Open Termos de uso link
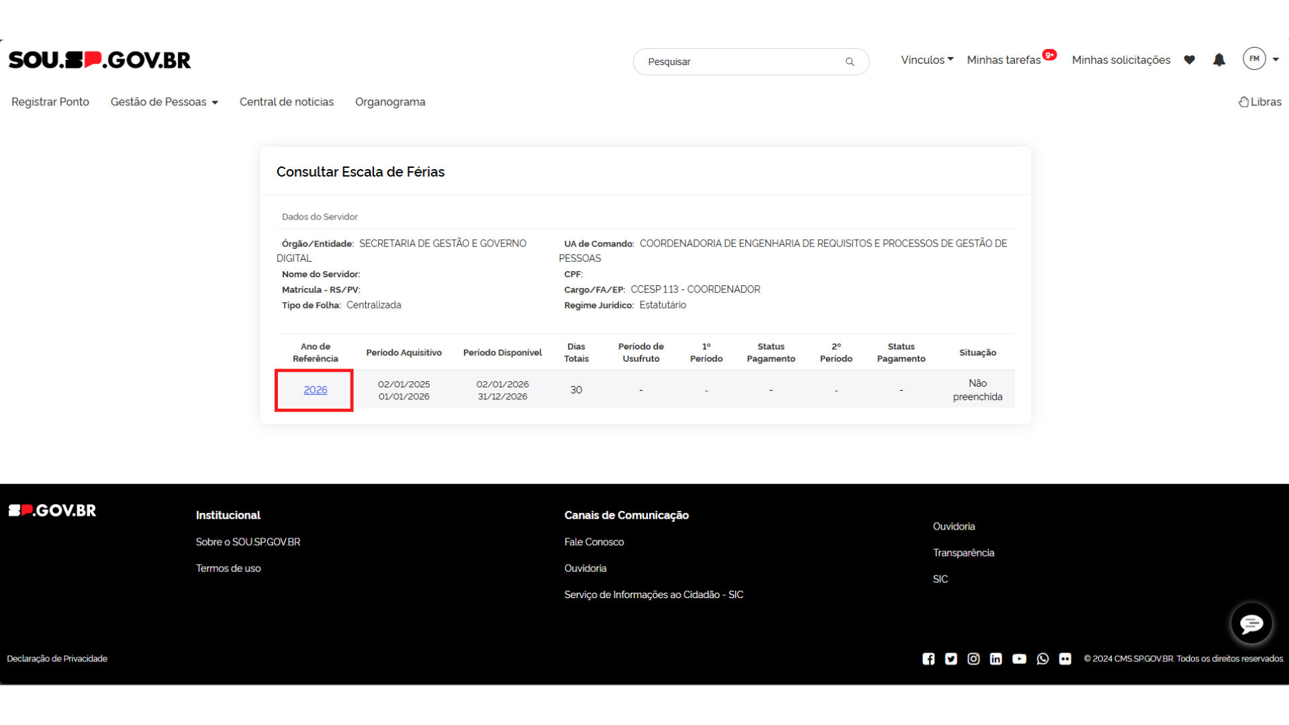This screenshot has width=1289, height=725. [x=228, y=569]
